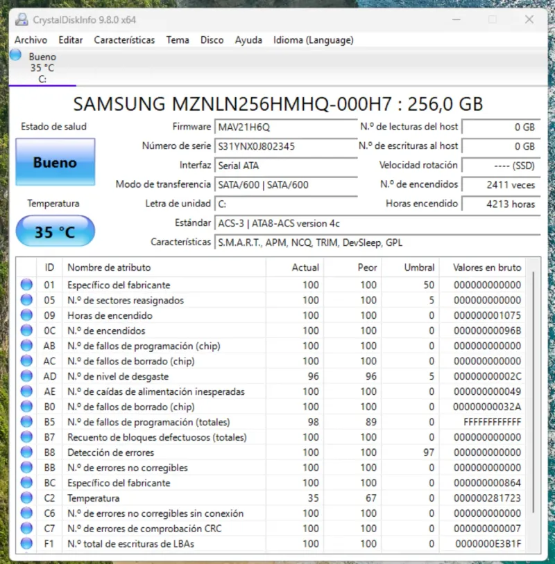Screen dimensions: 555x564
Task: Click the host writes value field
Action: 501,146
